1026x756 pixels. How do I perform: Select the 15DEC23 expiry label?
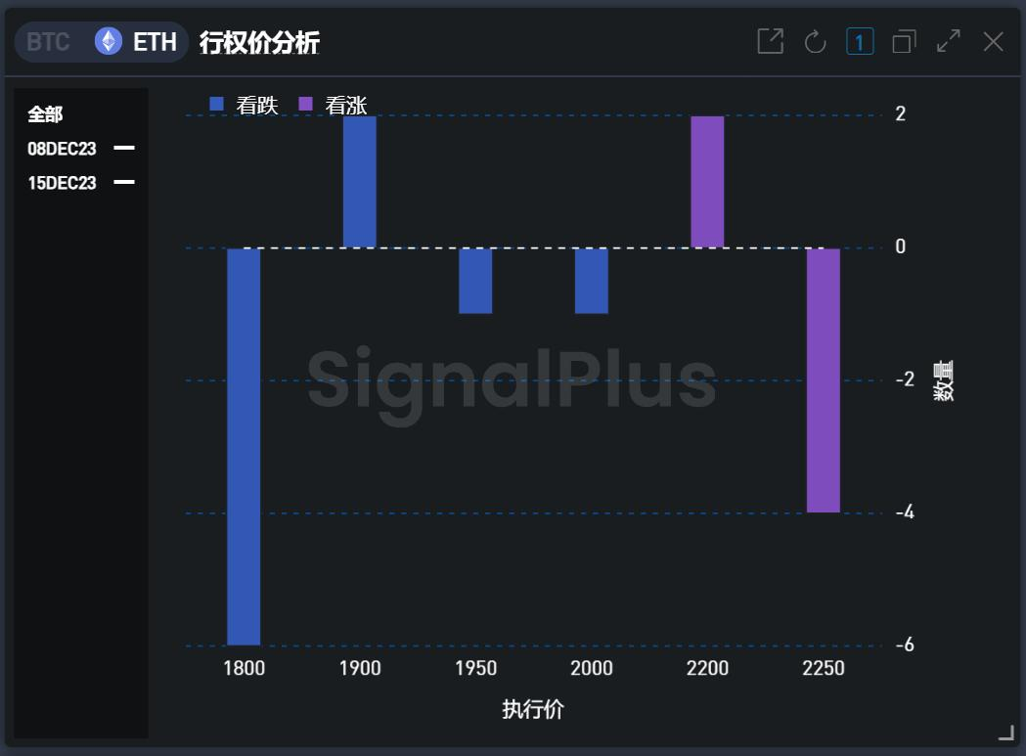point(62,183)
